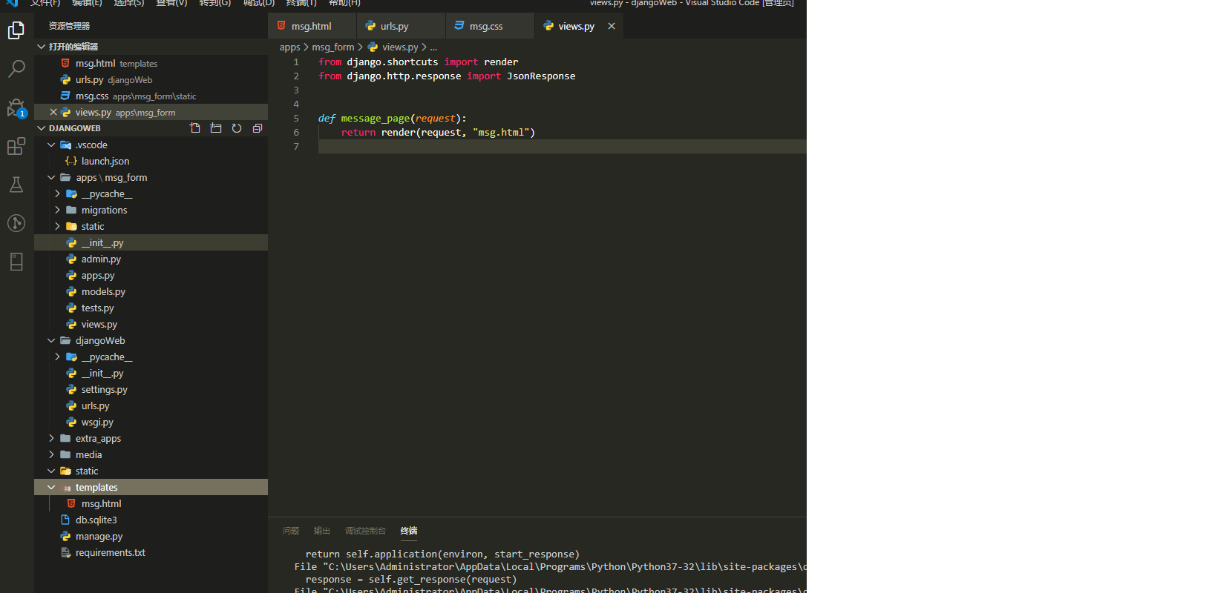Click the message_page function name
Screen dimensions: 1206x593
pos(376,118)
